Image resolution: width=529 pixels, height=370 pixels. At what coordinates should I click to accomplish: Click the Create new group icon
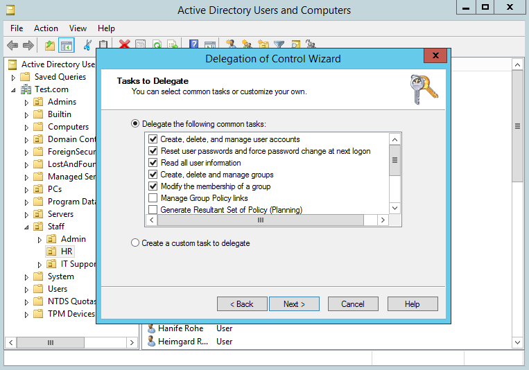pos(247,44)
